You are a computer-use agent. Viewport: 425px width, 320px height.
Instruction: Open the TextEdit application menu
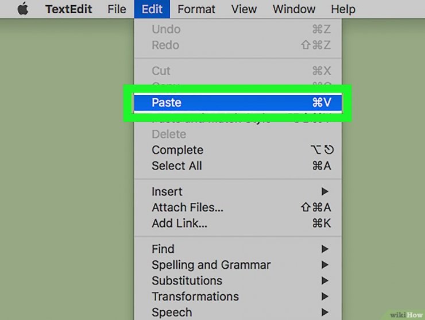68,9
